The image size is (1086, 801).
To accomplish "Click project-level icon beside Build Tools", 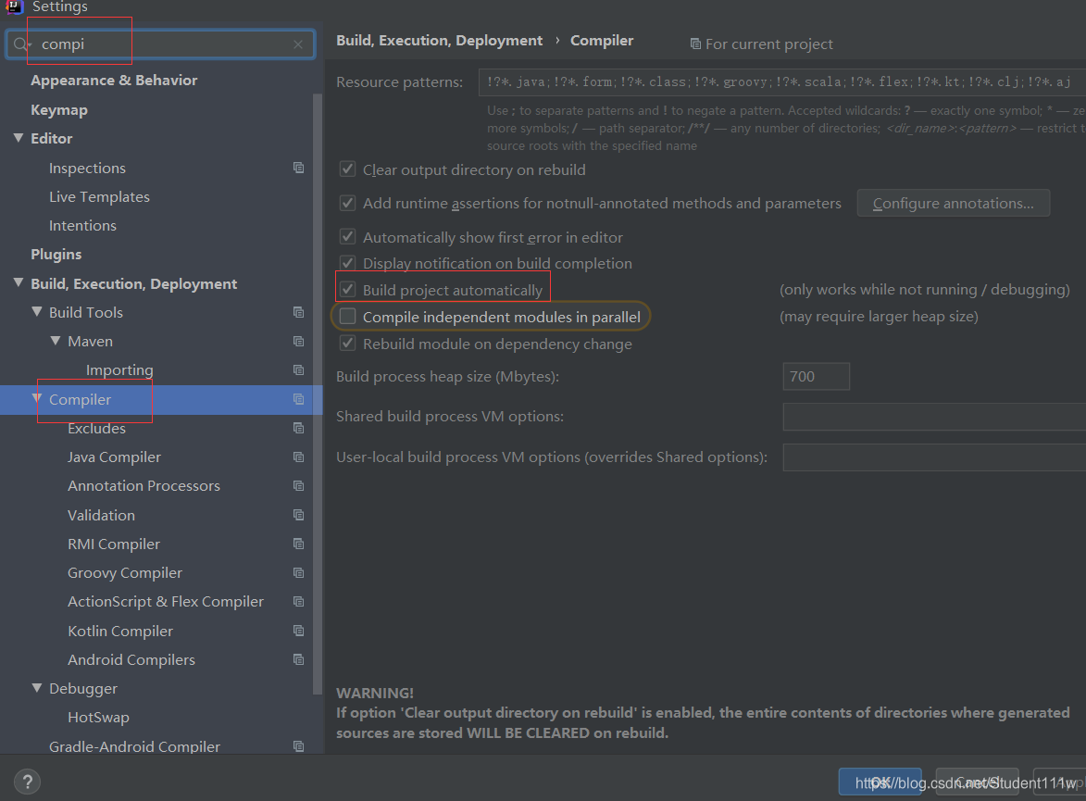I will point(298,312).
